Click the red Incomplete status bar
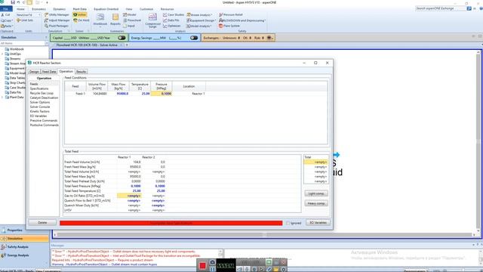 [171, 223]
